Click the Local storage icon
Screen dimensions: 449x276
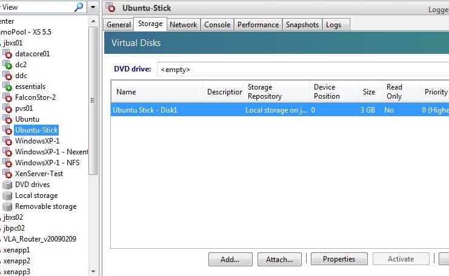pos(7,195)
